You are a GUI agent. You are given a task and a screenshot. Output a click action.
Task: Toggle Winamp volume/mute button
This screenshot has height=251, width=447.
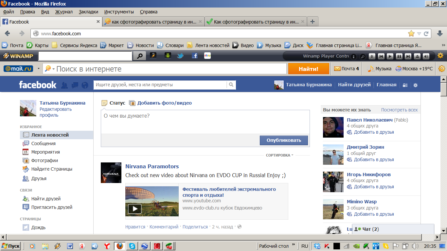point(426,56)
